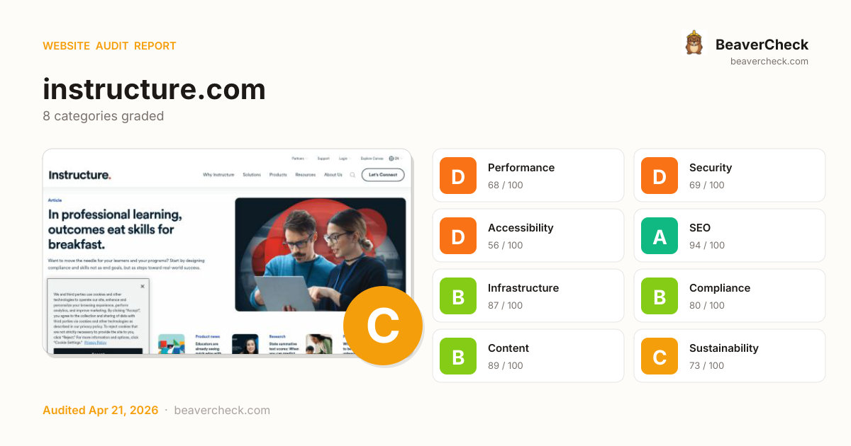Open the Products menu in the site preview
The height and width of the screenshot is (446, 851).
point(278,175)
